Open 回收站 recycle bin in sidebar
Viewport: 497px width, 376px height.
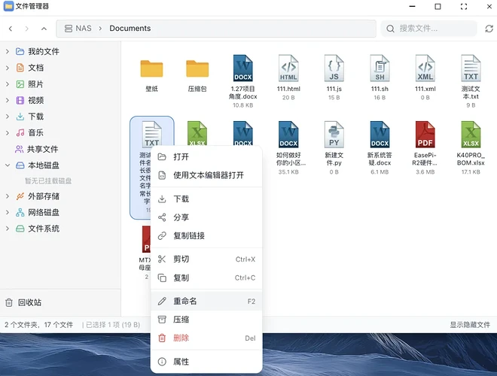29,302
